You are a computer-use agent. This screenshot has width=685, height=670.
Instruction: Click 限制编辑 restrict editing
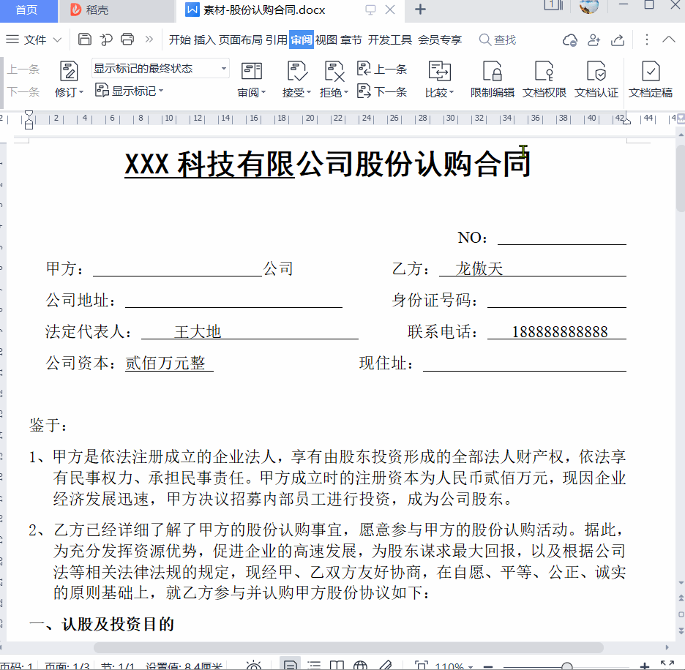pyautogui.click(x=493, y=80)
